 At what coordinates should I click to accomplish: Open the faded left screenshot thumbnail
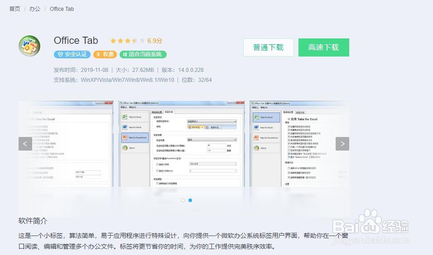click(66, 144)
